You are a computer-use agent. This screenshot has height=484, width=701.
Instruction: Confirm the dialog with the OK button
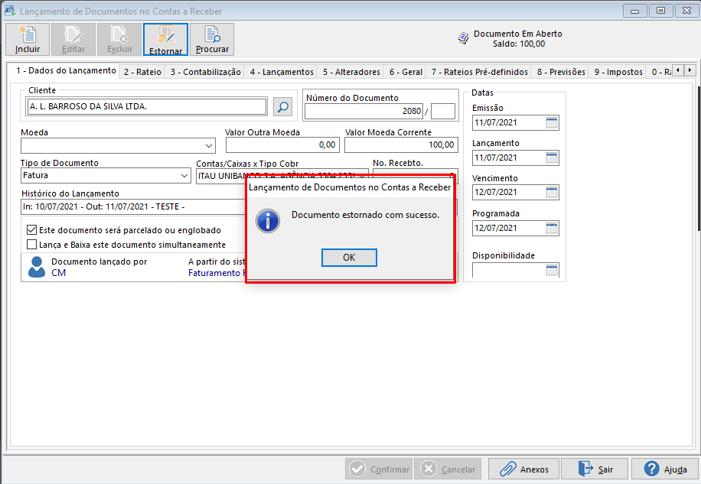click(x=349, y=258)
